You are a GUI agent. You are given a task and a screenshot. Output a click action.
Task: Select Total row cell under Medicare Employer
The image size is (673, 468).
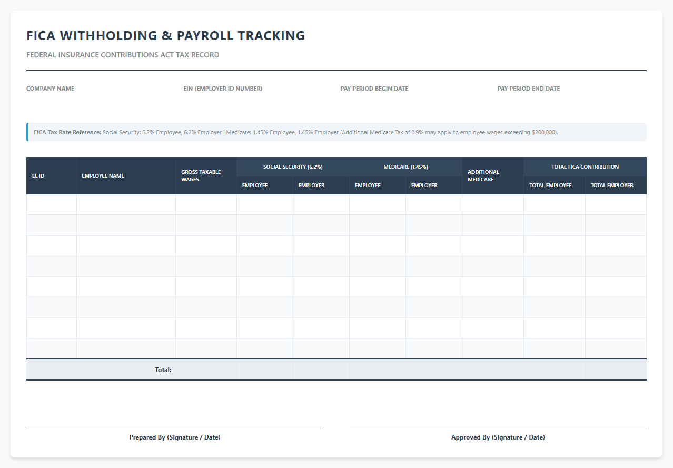(x=434, y=369)
